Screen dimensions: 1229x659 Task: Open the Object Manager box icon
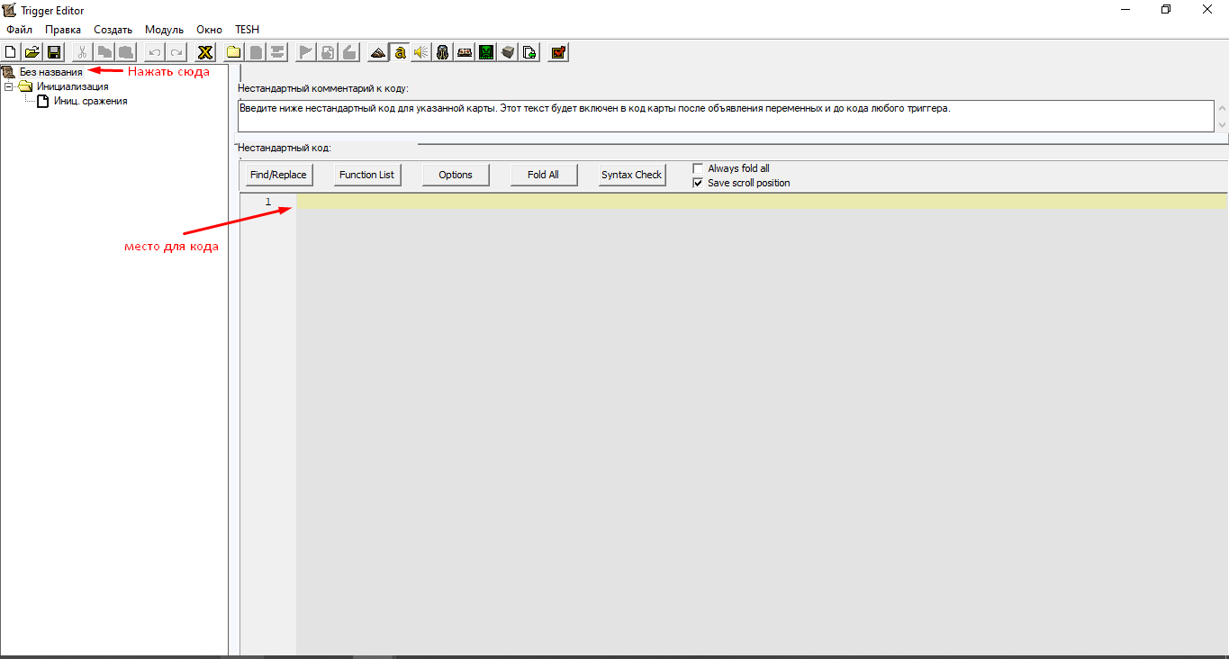[508, 52]
